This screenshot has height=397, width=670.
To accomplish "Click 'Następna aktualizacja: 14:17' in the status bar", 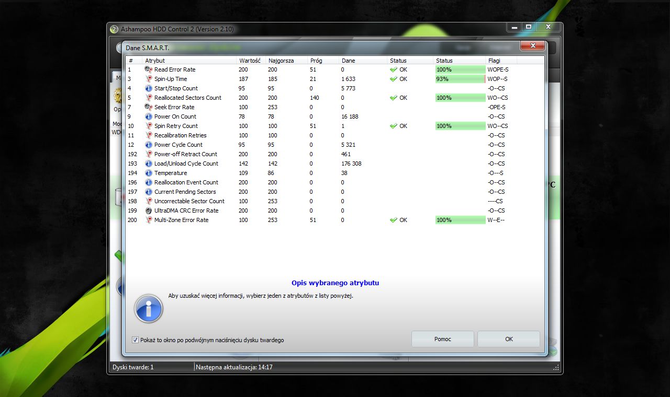I will pyautogui.click(x=234, y=367).
